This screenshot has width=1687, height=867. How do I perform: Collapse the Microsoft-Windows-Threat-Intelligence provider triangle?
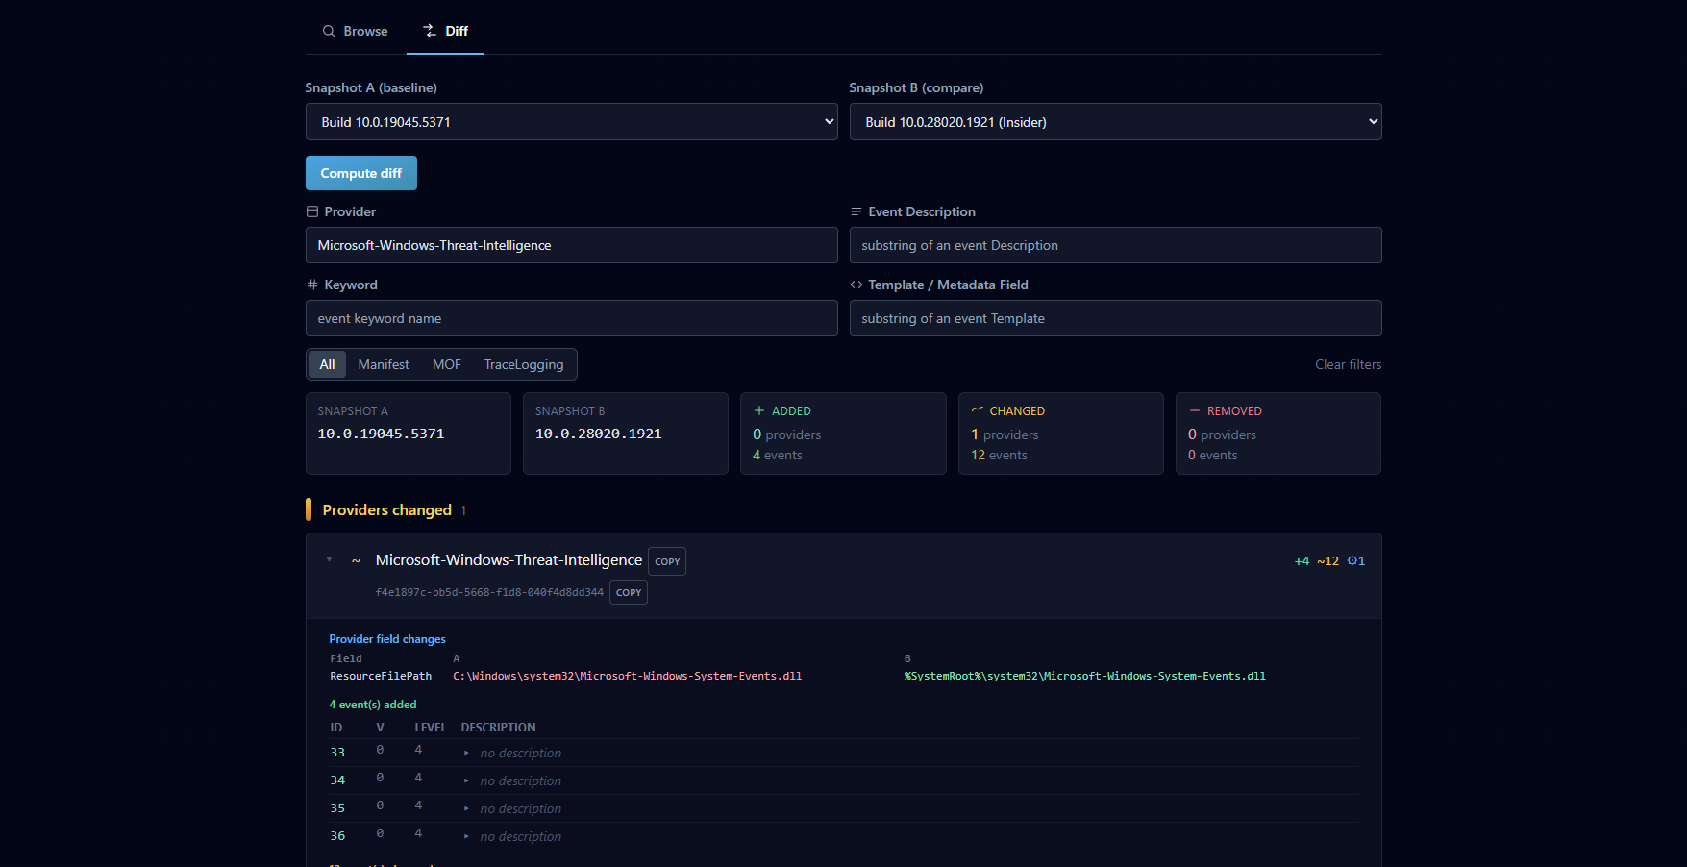[x=329, y=559]
